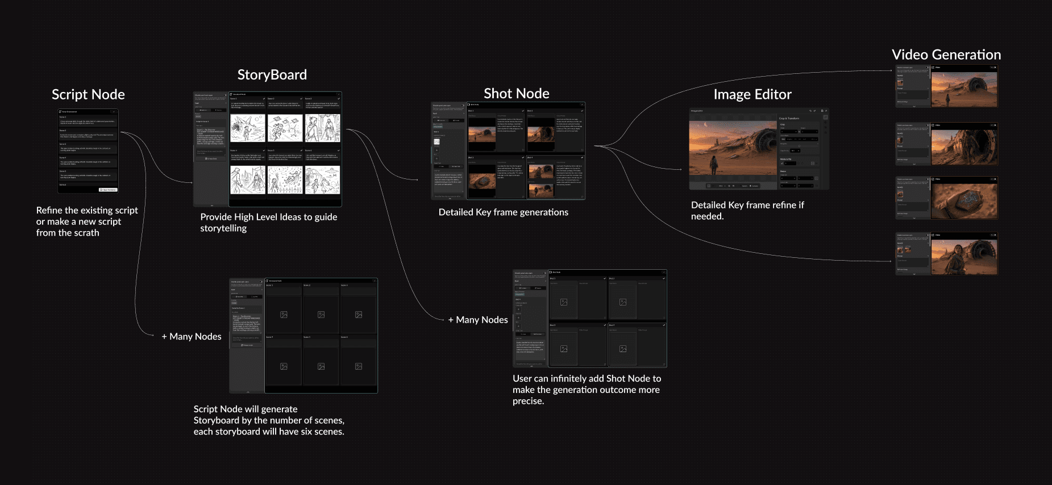Screen dimensions: 1052x485
Task: Click Scene 4 image placeholder in lower StoryBoard
Action: coord(284,366)
